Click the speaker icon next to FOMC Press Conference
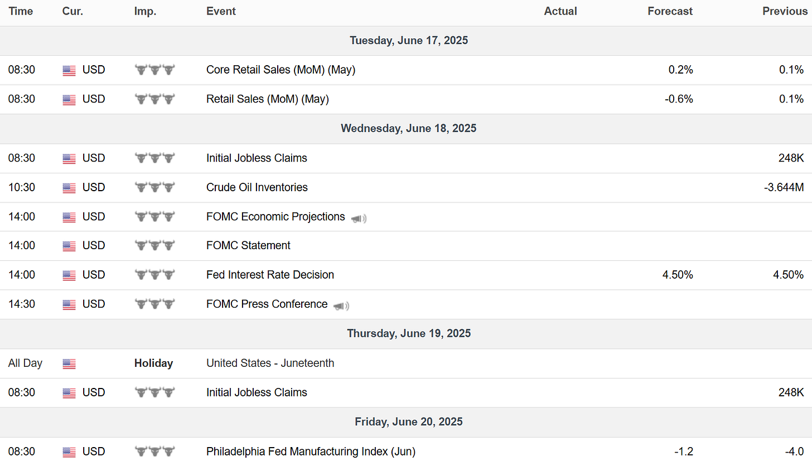 [341, 305]
